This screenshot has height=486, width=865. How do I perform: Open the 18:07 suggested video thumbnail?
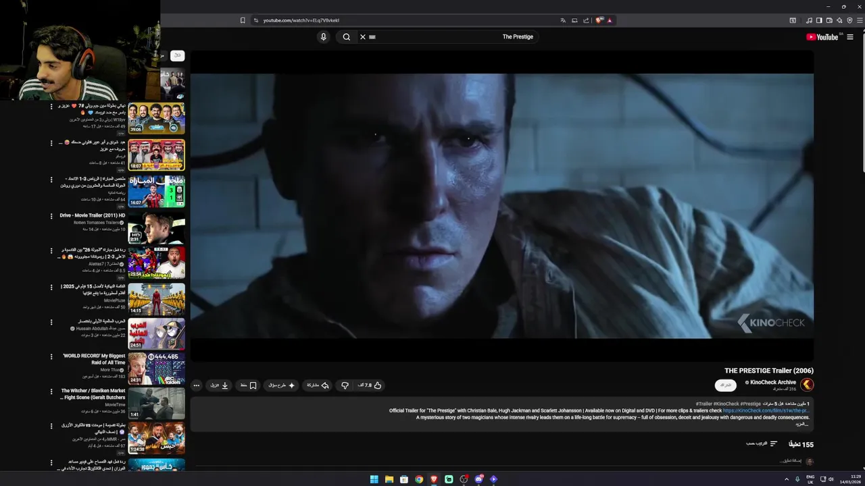156,155
